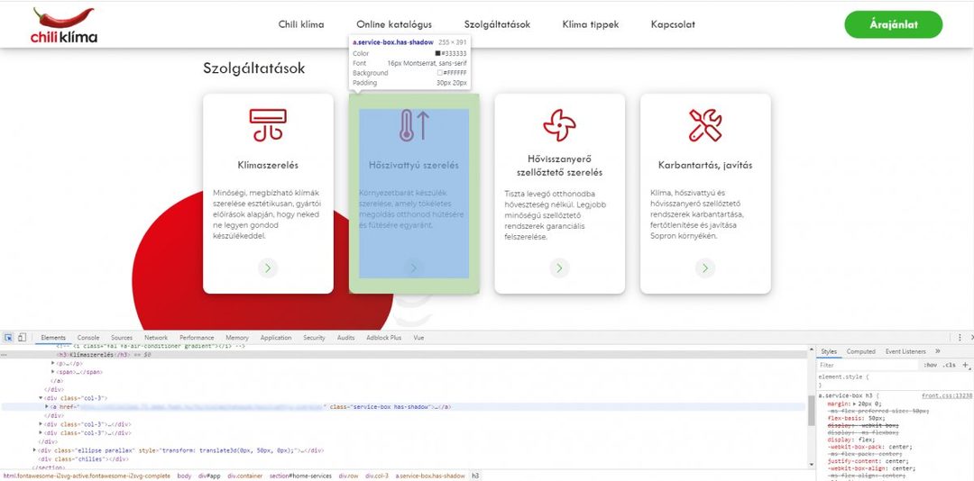This screenshot has width=974, height=481.
Task: Click the arrow button in Hővisszanyerő szellőztető card
Action: [x=559, y=268]
